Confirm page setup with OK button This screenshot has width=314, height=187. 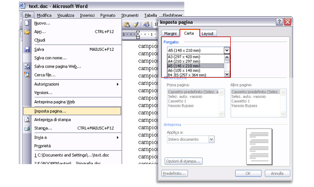(248, 173)
